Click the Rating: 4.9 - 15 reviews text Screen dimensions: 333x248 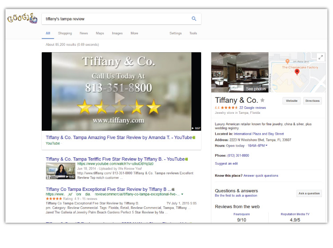point(80,199)
